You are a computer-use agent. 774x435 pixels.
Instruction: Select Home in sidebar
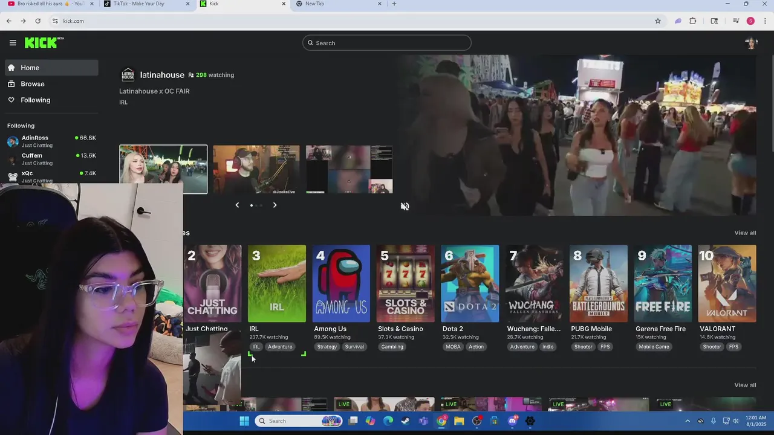click(51, 68)
